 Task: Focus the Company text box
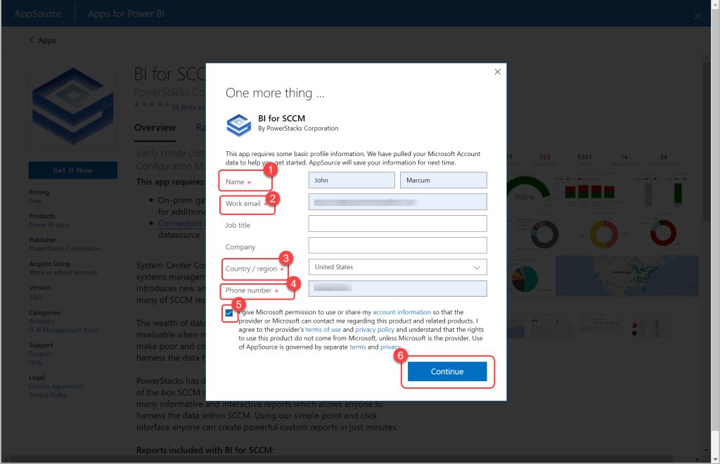397,245
